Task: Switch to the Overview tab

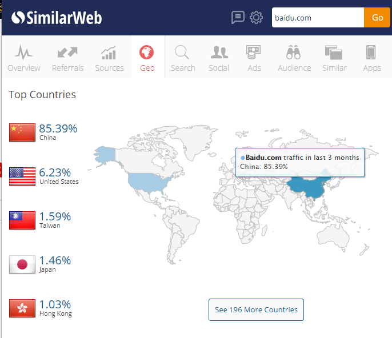Action: (x=24, y=58)
